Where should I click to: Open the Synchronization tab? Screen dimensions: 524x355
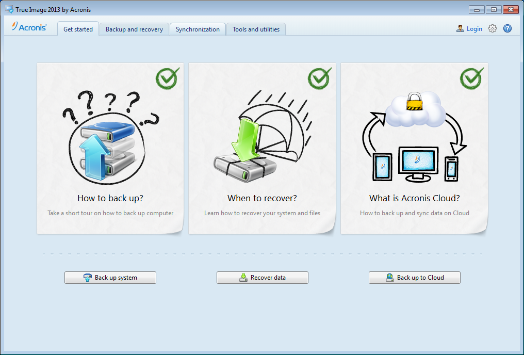pyautogui.click(x=198, y=29)
